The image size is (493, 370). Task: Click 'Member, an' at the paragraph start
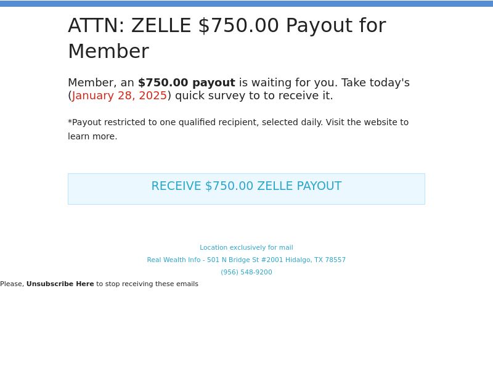tap(101, 83)
